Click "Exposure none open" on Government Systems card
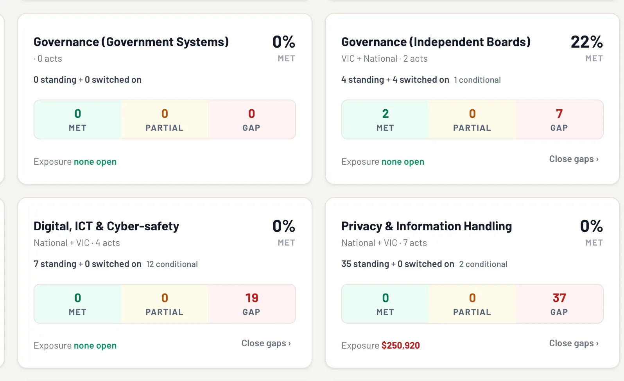Screen dimensions: 624x381 pyautogui.click(x=75, y=162)
